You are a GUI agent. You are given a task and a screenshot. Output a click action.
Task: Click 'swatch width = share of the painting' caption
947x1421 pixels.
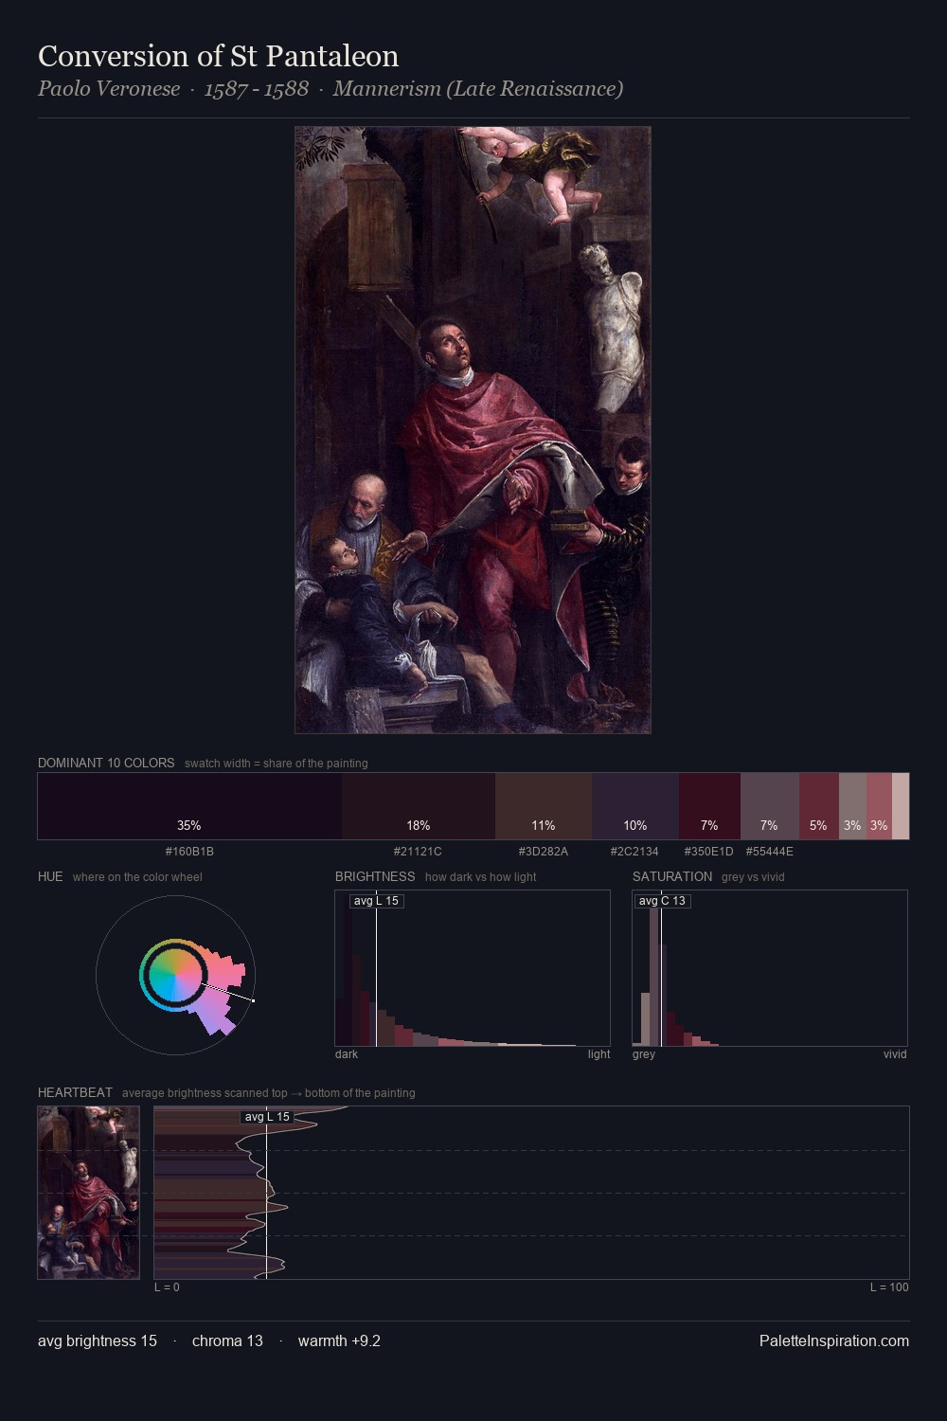(x=277, y=764)
